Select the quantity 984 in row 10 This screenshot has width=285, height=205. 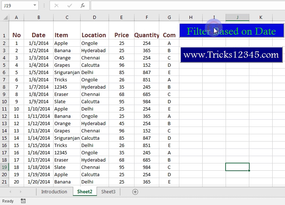147,101
